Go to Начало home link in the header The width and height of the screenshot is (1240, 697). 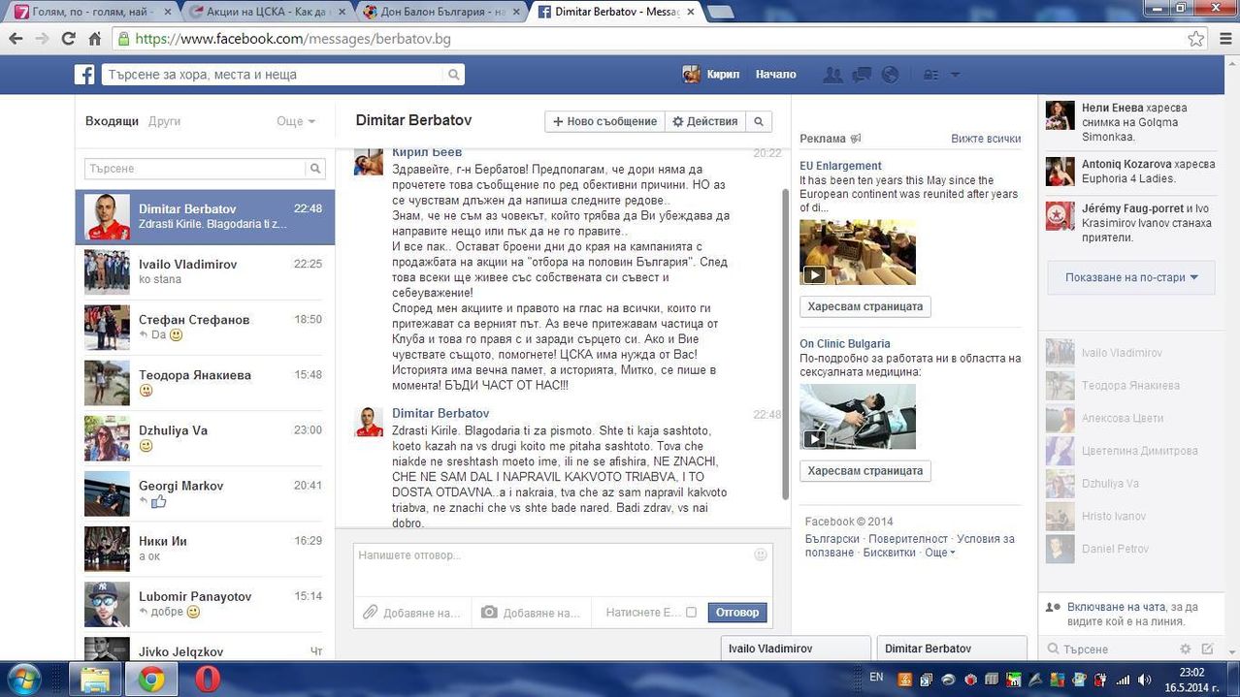tap(775, 75)
